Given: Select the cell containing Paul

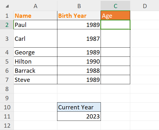Looking at the screenshot, I should (35, 25).
